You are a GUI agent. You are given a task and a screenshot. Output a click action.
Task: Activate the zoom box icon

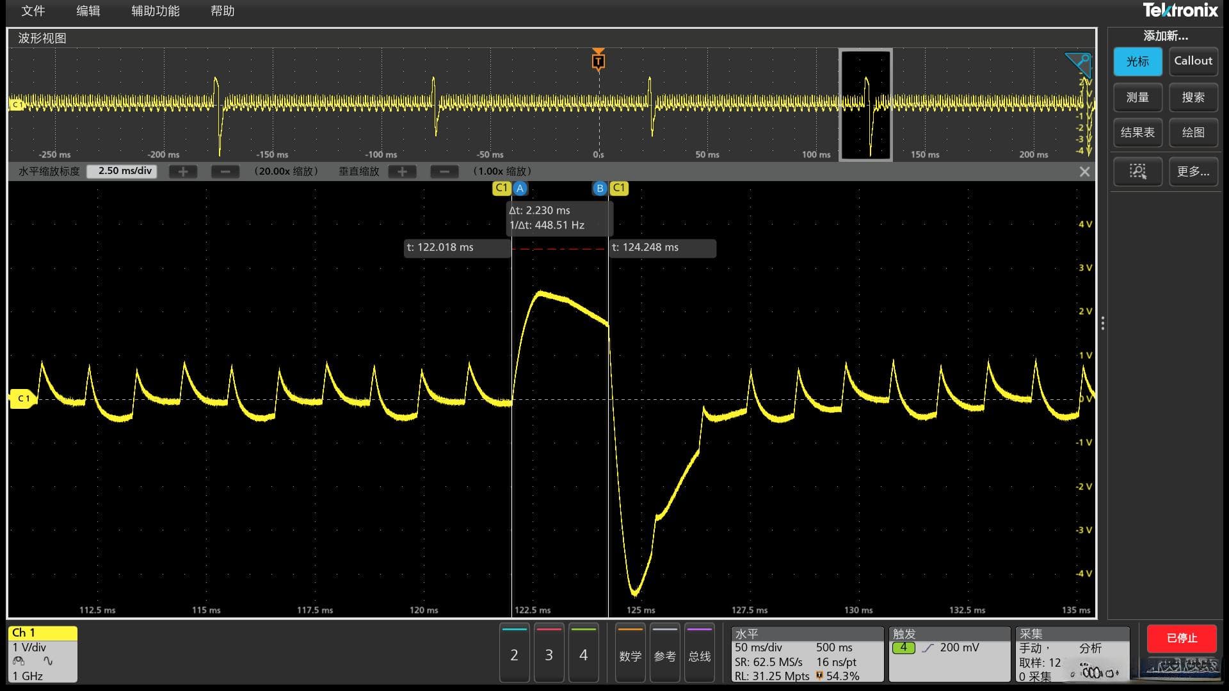(1137, 171)
